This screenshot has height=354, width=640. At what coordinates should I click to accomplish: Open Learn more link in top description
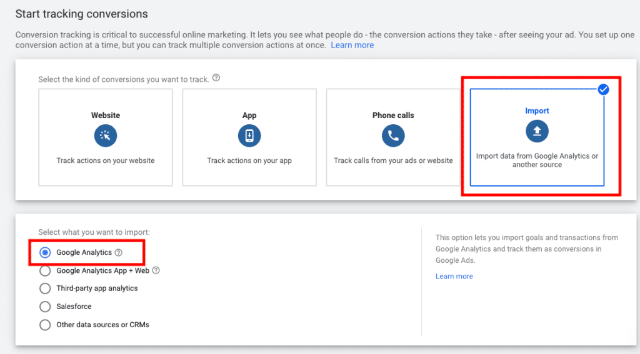pyautogui.click(x=352, y=46)
